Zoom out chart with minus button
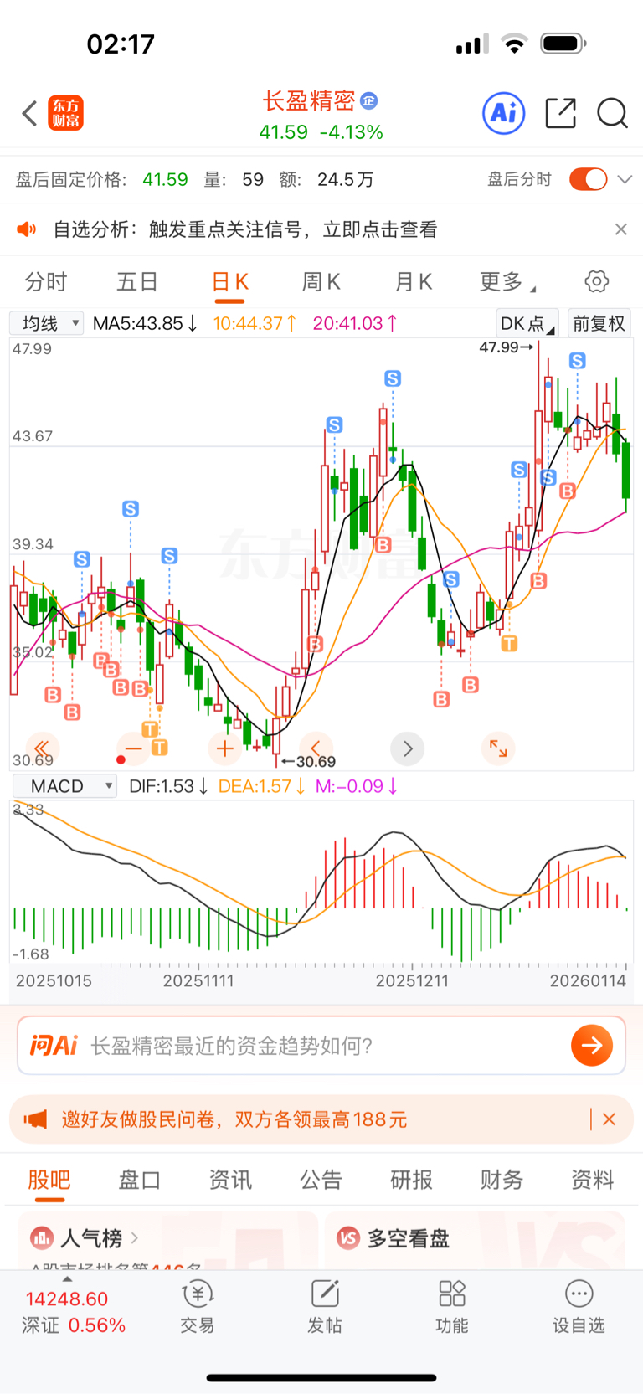This screenshot has width=643, height=1394. (x=133, y=748)
